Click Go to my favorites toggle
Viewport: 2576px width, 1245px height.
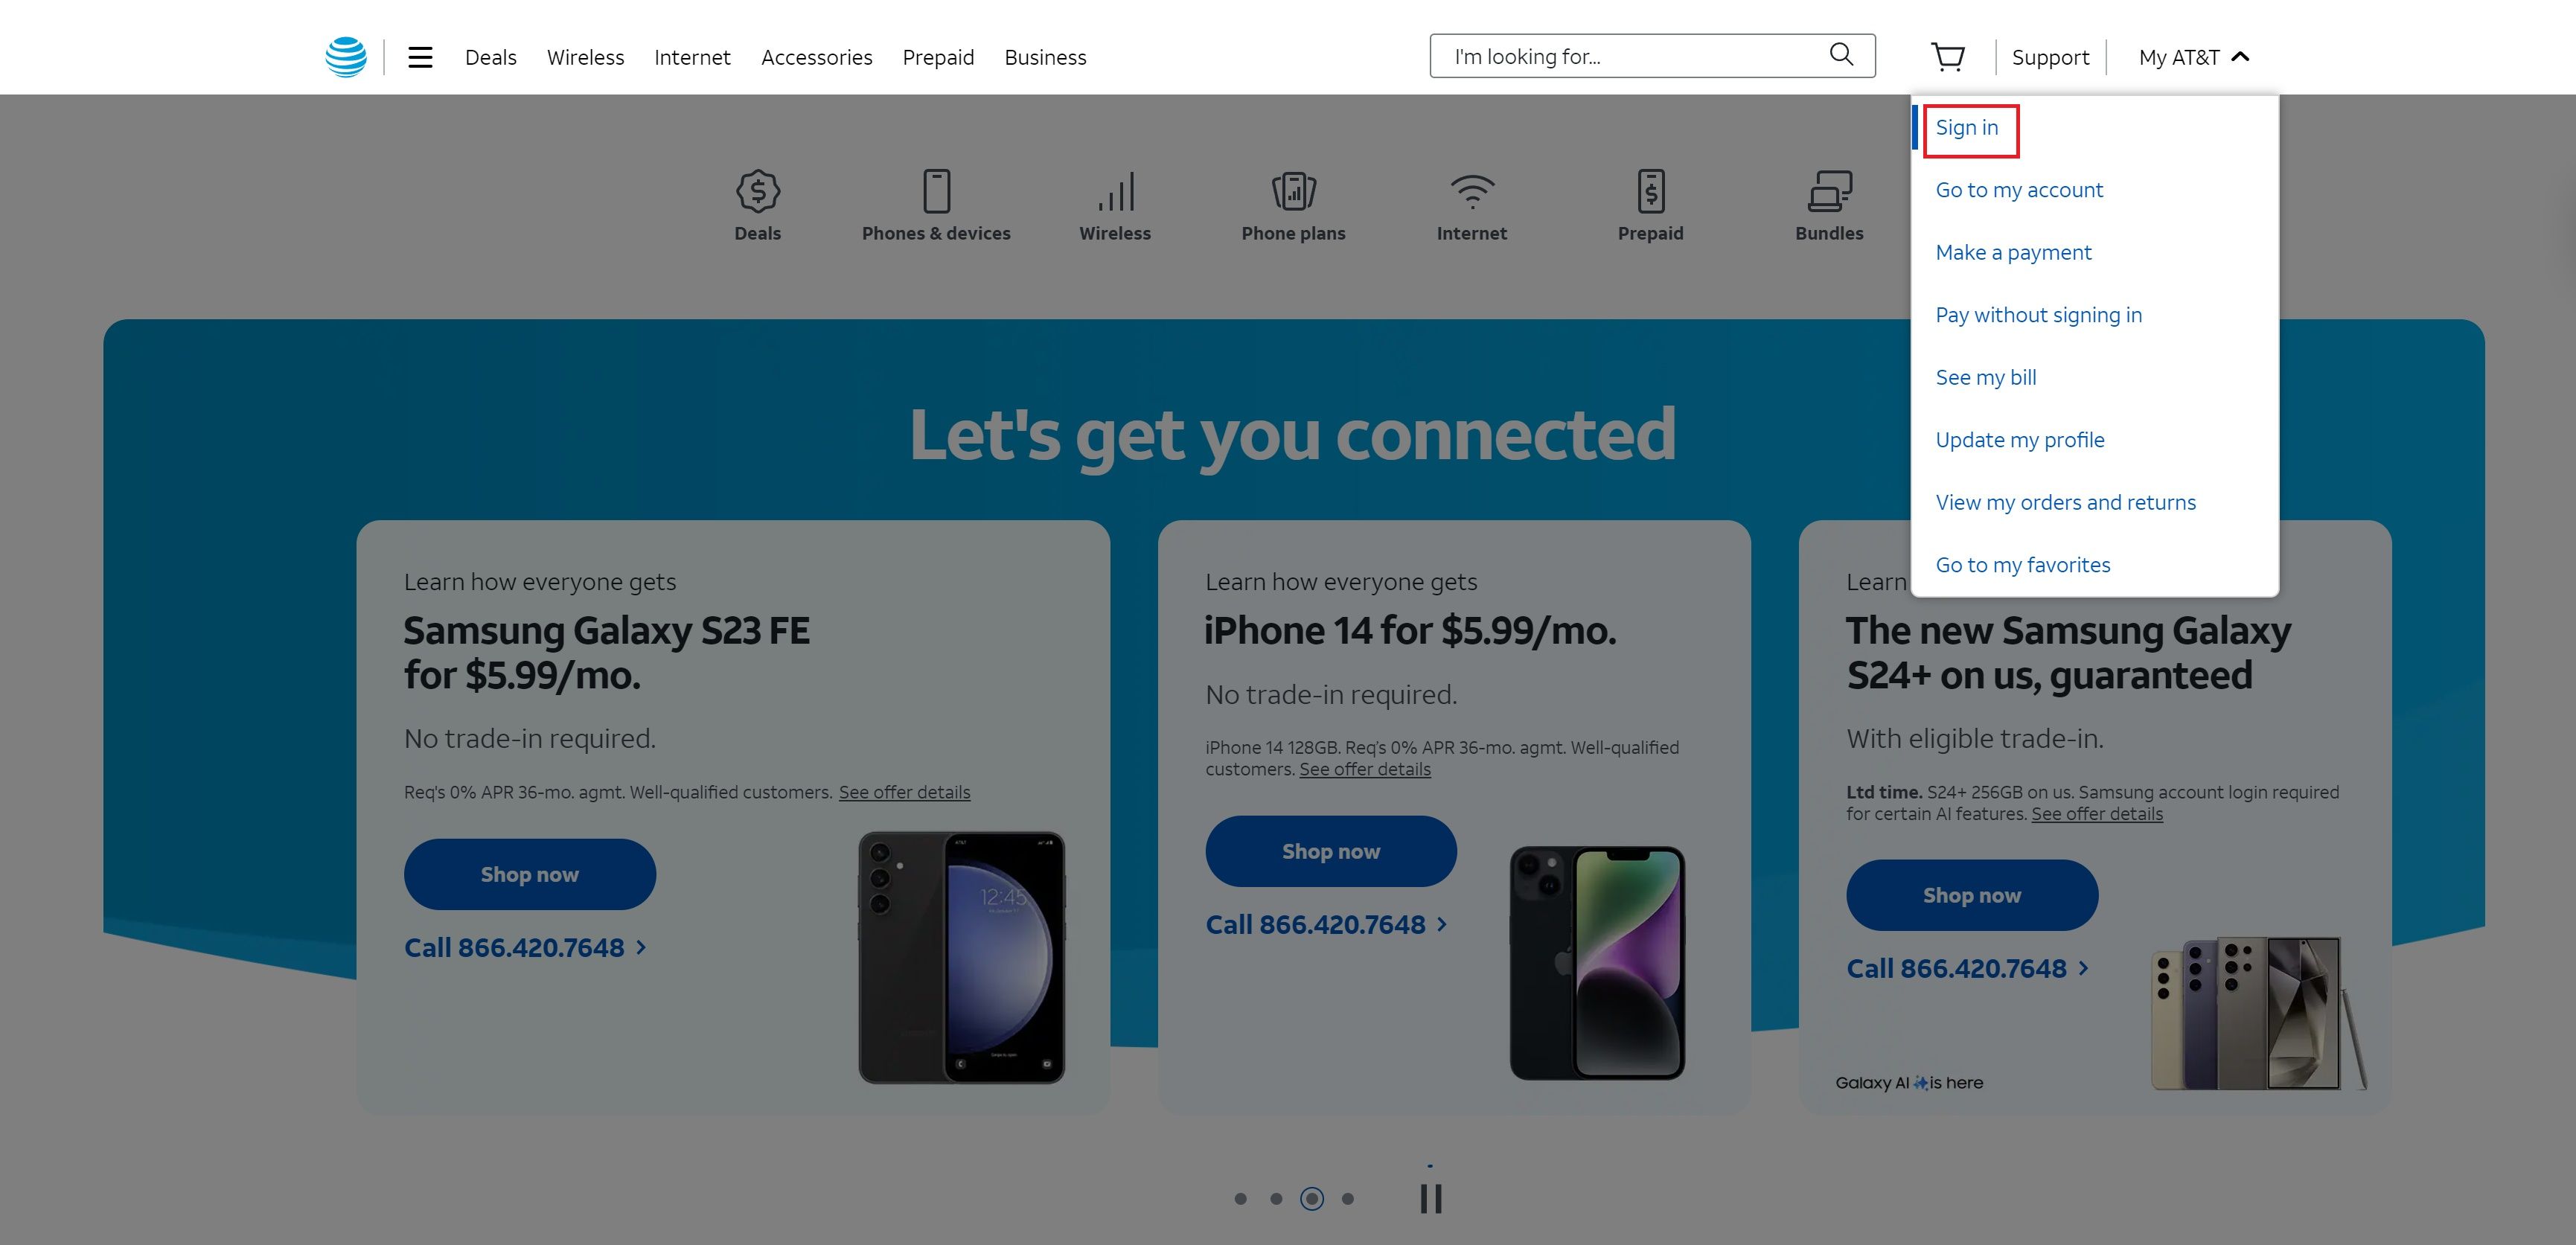click(2022, 562)
